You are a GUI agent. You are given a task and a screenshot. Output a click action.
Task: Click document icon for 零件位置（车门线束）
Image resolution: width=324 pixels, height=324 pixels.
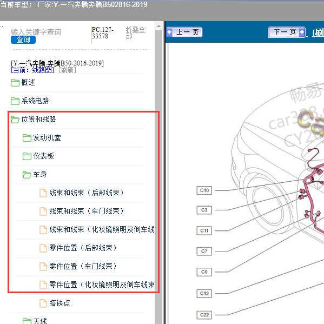pos(43,267)
